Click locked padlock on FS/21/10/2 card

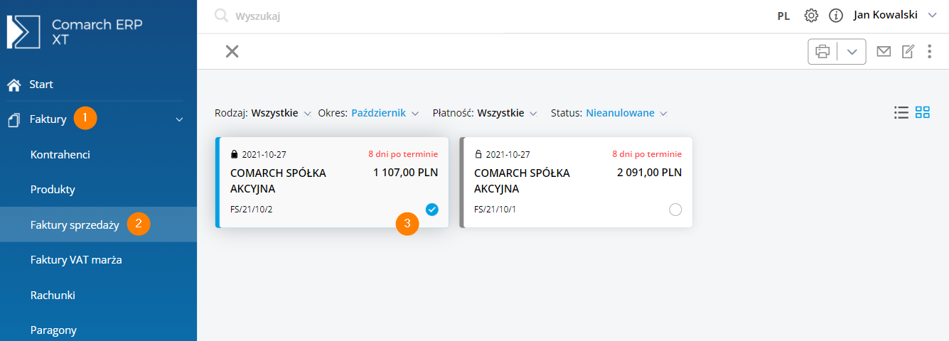235,154
